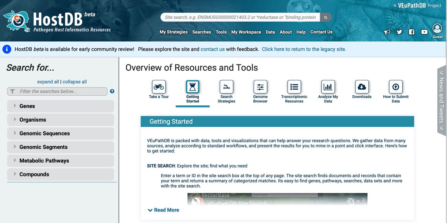Viewport: 447px width, 223px height.
Task: Open the Analyze My Data icon
Action: coord(328,86)
